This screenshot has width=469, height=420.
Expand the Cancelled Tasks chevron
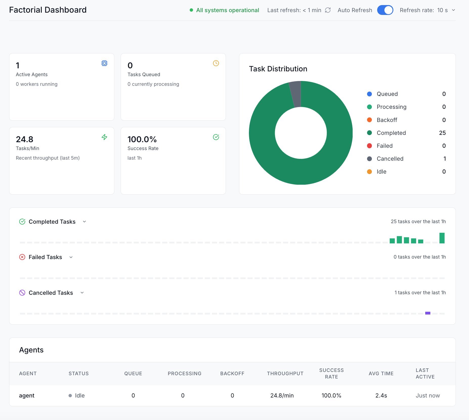point(82,293)
